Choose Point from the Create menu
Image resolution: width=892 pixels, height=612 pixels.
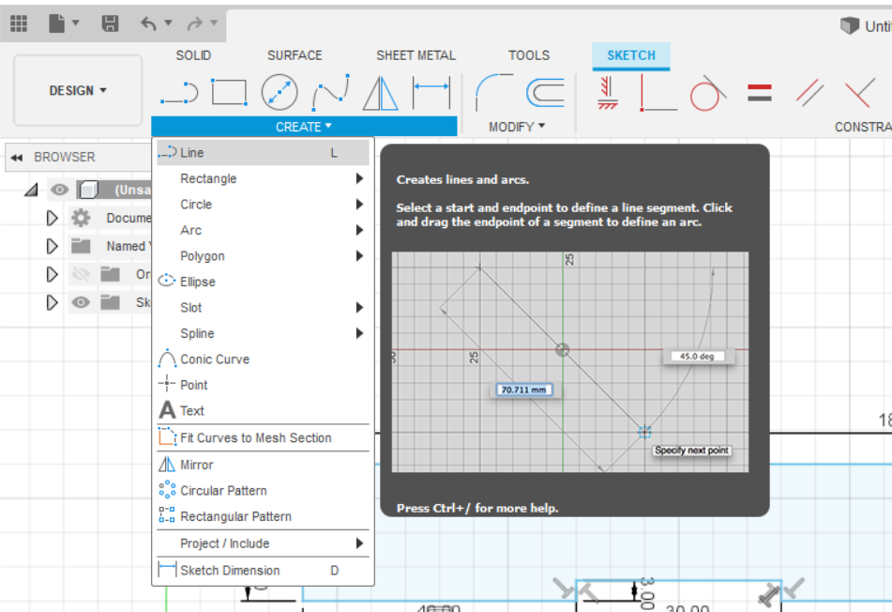pos(263,385)
